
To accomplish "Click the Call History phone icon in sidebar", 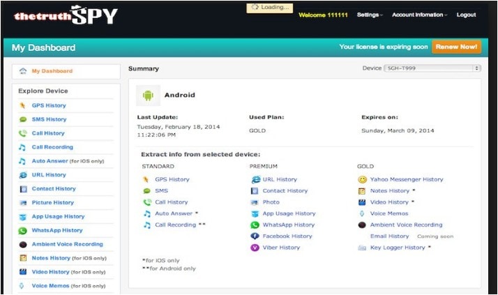I will tap(22, 133).
